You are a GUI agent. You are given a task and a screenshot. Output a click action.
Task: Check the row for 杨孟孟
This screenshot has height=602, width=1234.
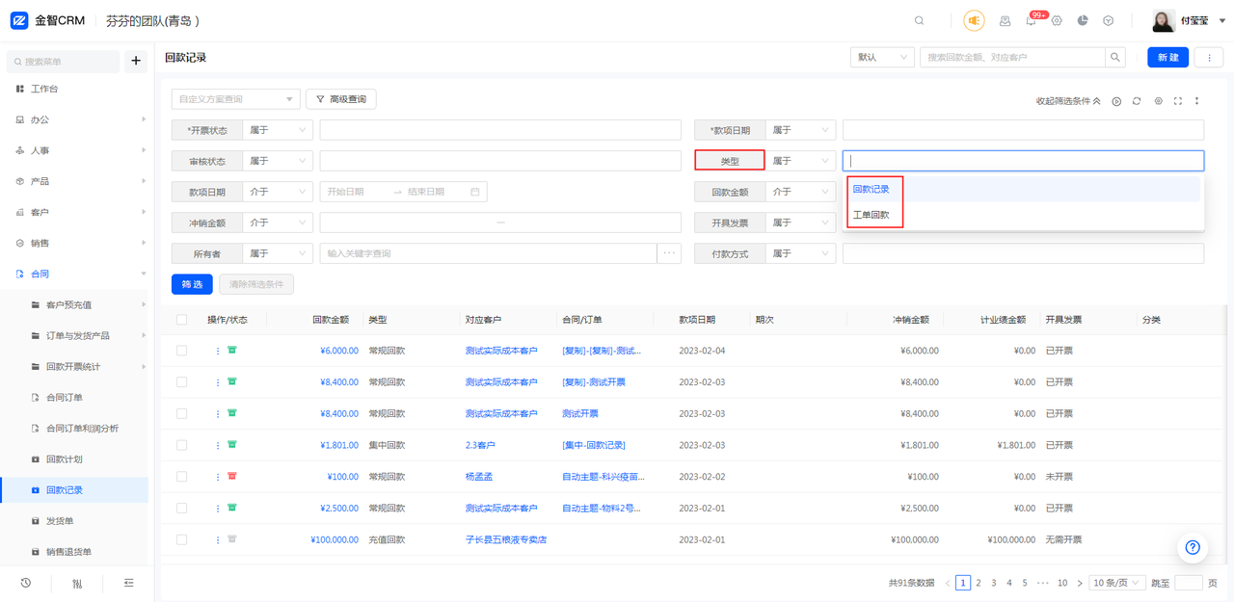click(181, 477)
